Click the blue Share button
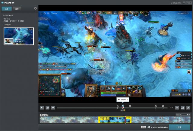Viewport: 193px width, 131px height. (x=179, y=127)
